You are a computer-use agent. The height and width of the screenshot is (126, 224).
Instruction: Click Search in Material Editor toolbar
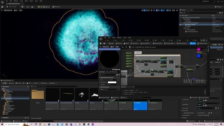tap(119, 43)
